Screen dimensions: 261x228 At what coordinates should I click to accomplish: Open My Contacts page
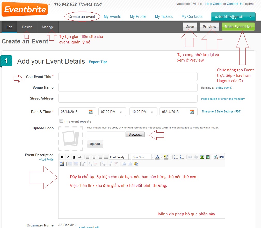192,17
